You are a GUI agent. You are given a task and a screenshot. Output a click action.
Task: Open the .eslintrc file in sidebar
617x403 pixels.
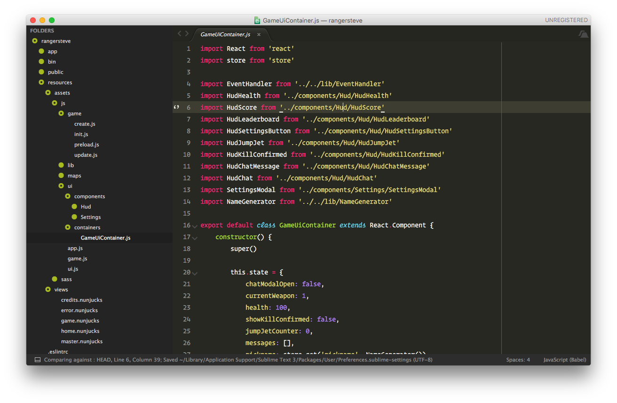(58, 352)
